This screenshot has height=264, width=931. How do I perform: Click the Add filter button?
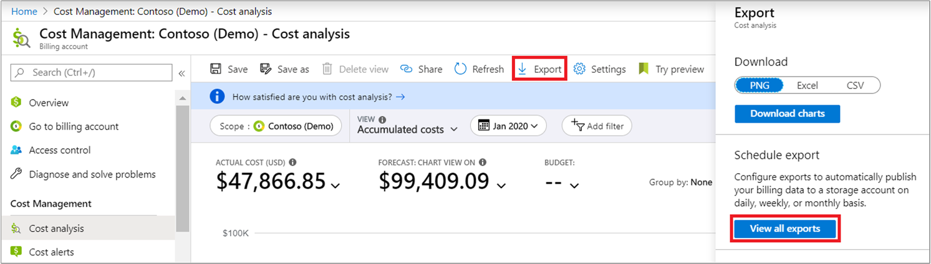click(x=597, y=126)
